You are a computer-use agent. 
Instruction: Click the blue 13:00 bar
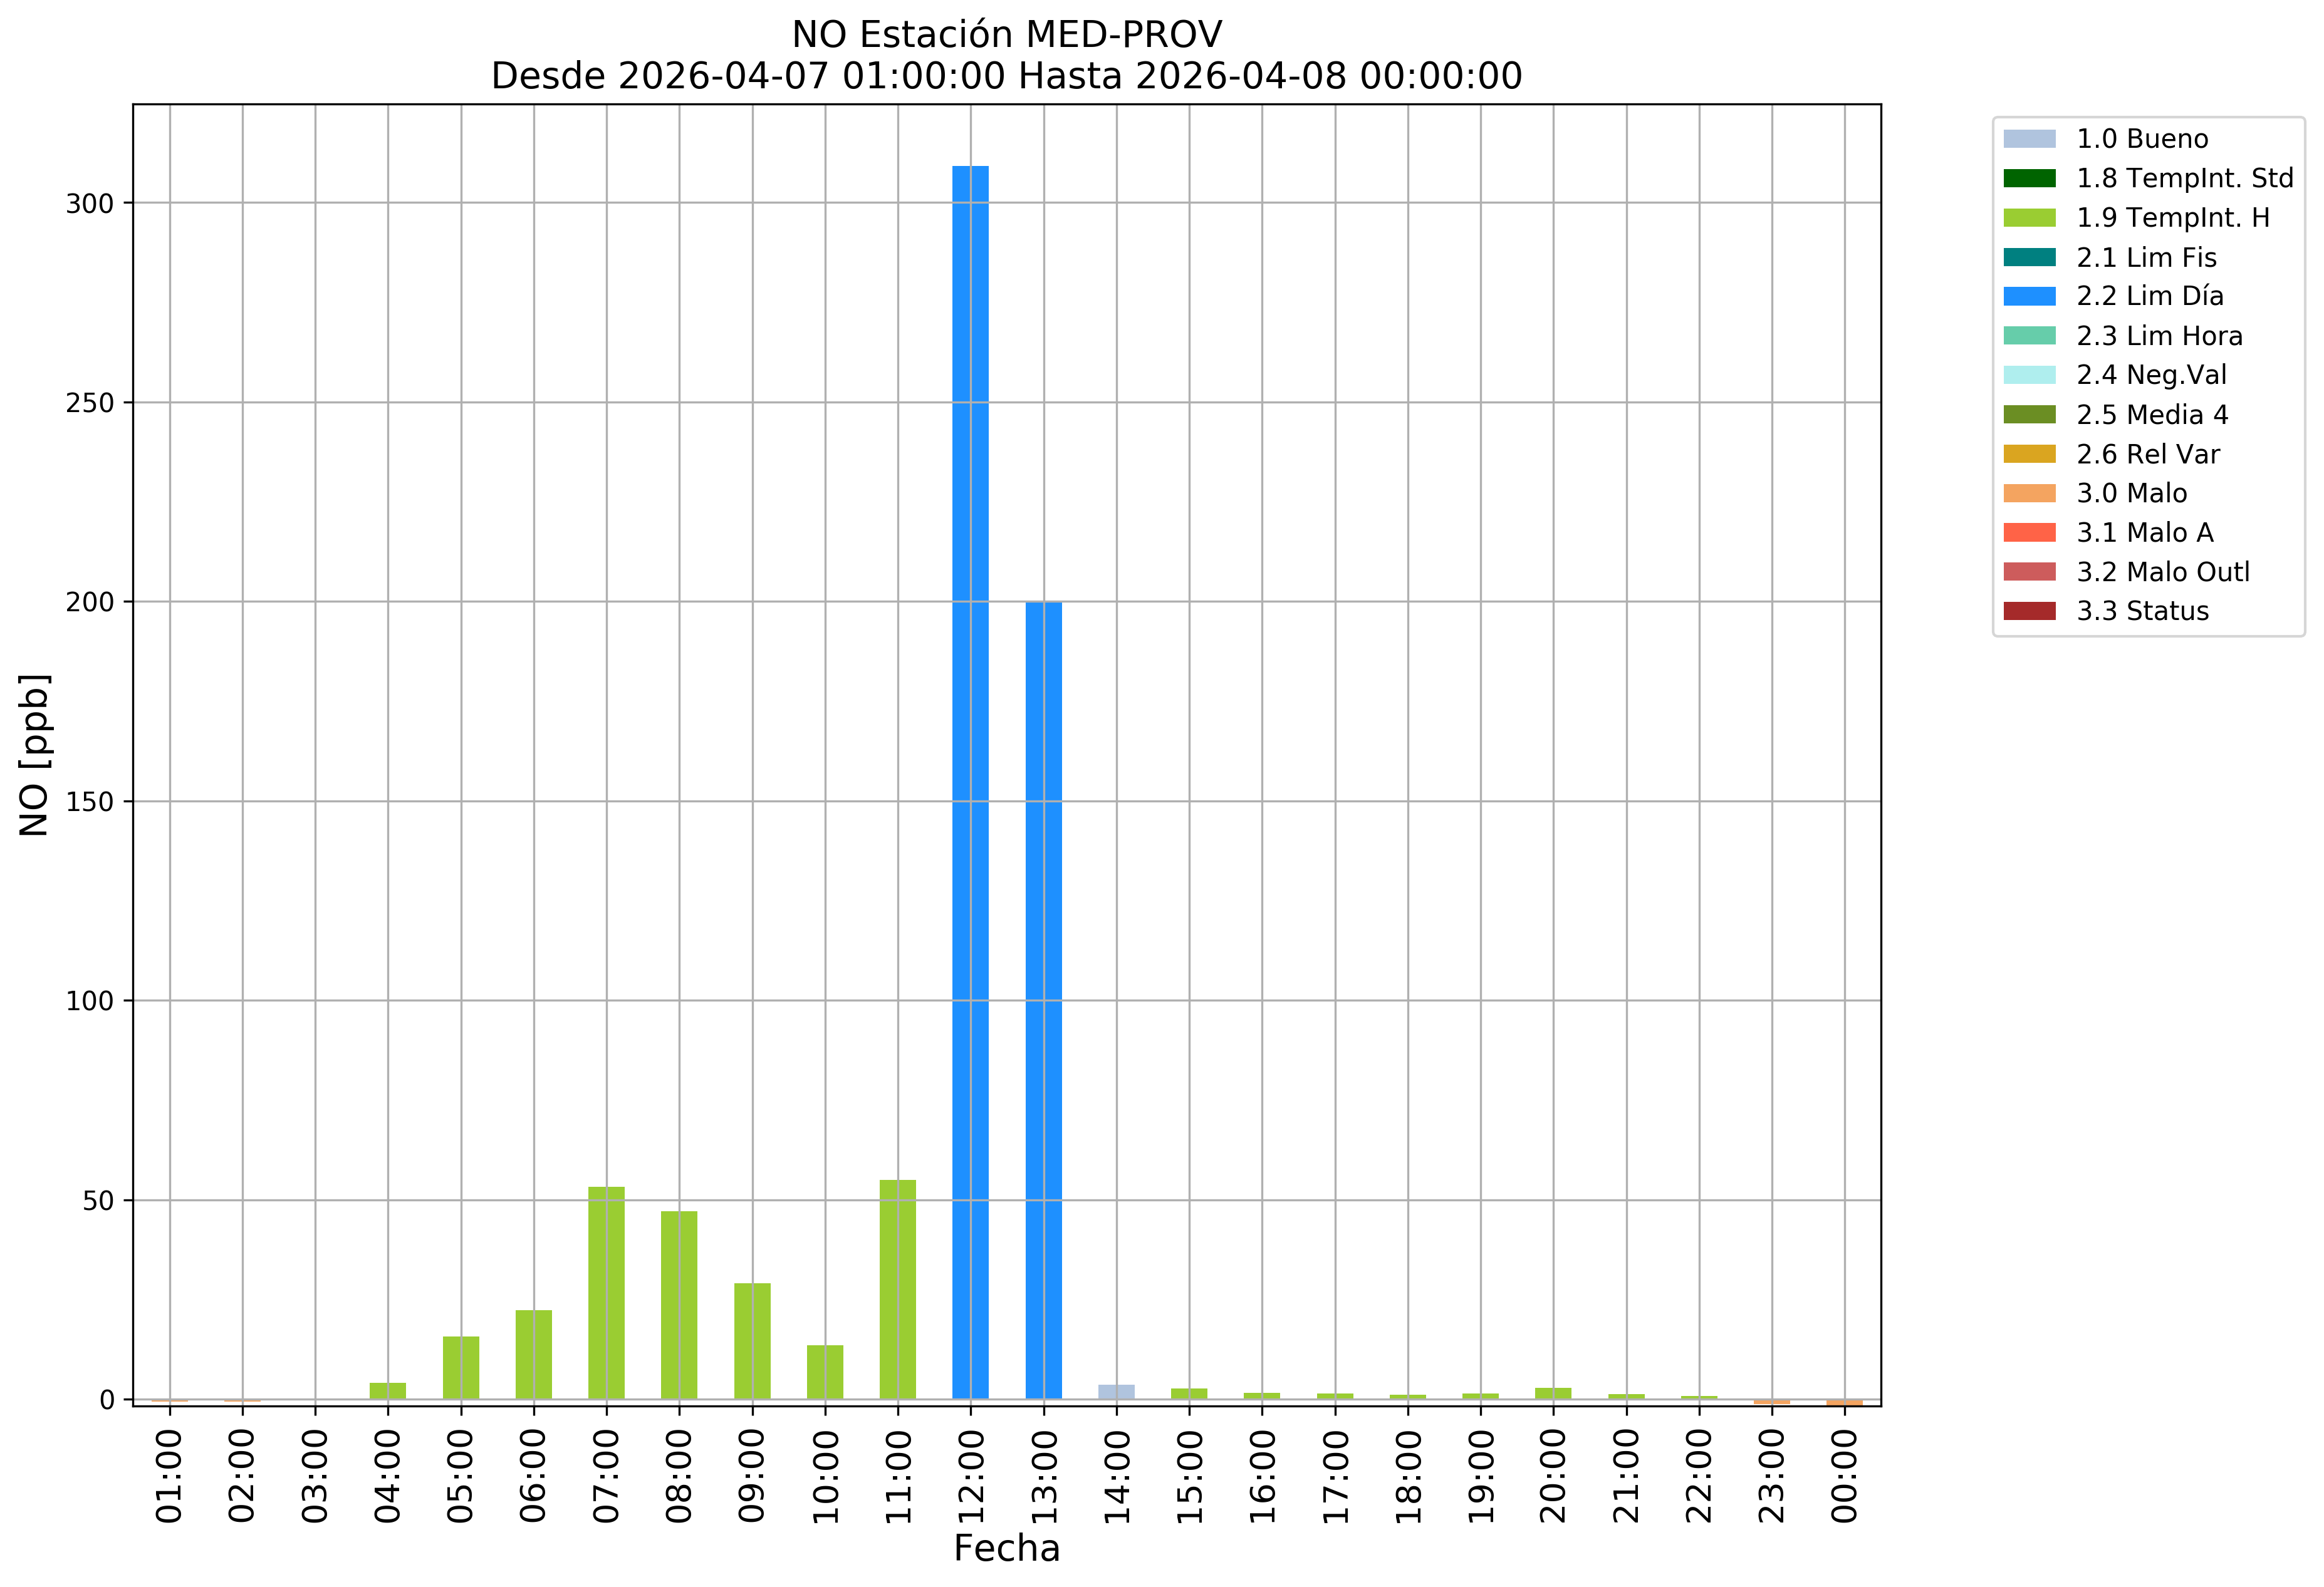click(1043, 1000)
